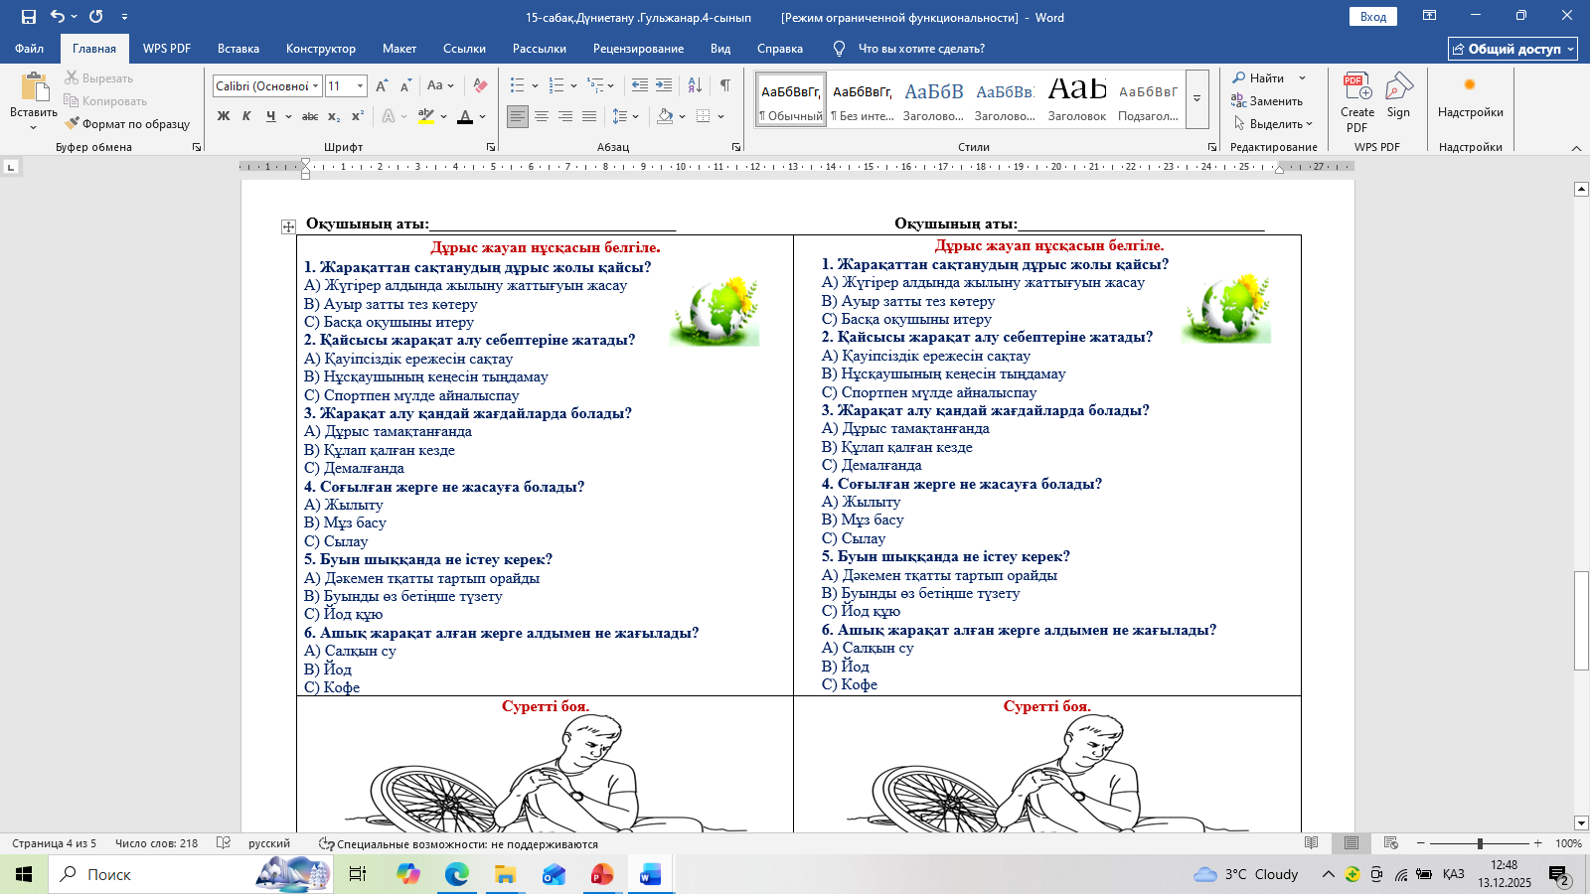Click the zoom slider handle
Image resolution: width=1590 pixels, height=894 pixels.
tap(1480, 843)
